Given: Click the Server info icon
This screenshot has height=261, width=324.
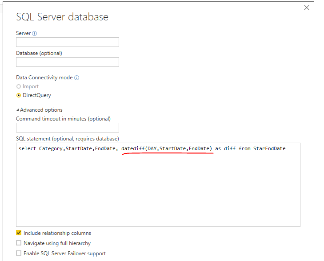Looking at the screenshot, I should tap(35, 33).
